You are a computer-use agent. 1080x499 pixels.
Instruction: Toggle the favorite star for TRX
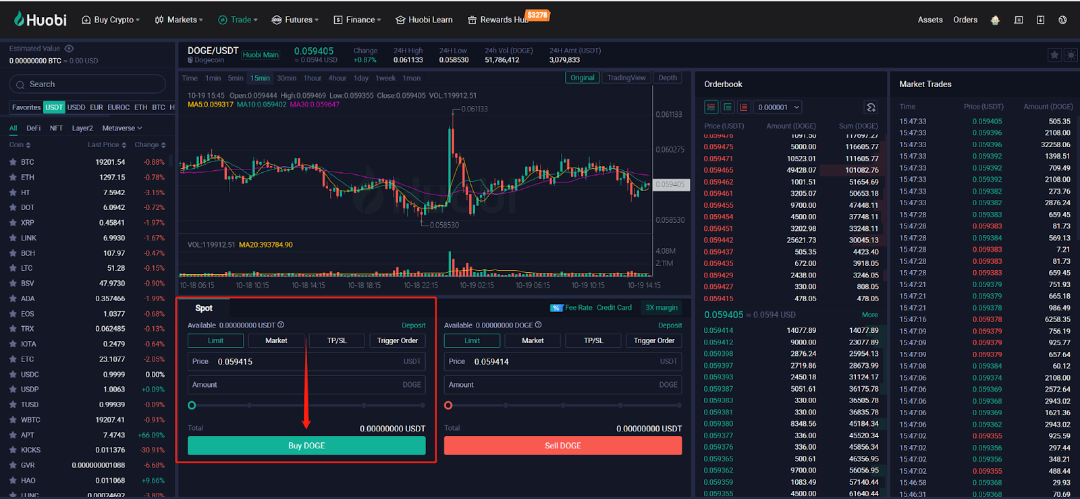[13, 329]
